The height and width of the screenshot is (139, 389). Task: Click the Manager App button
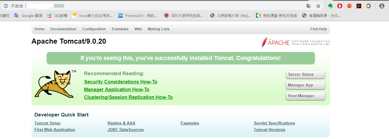[x=305, y=85]
